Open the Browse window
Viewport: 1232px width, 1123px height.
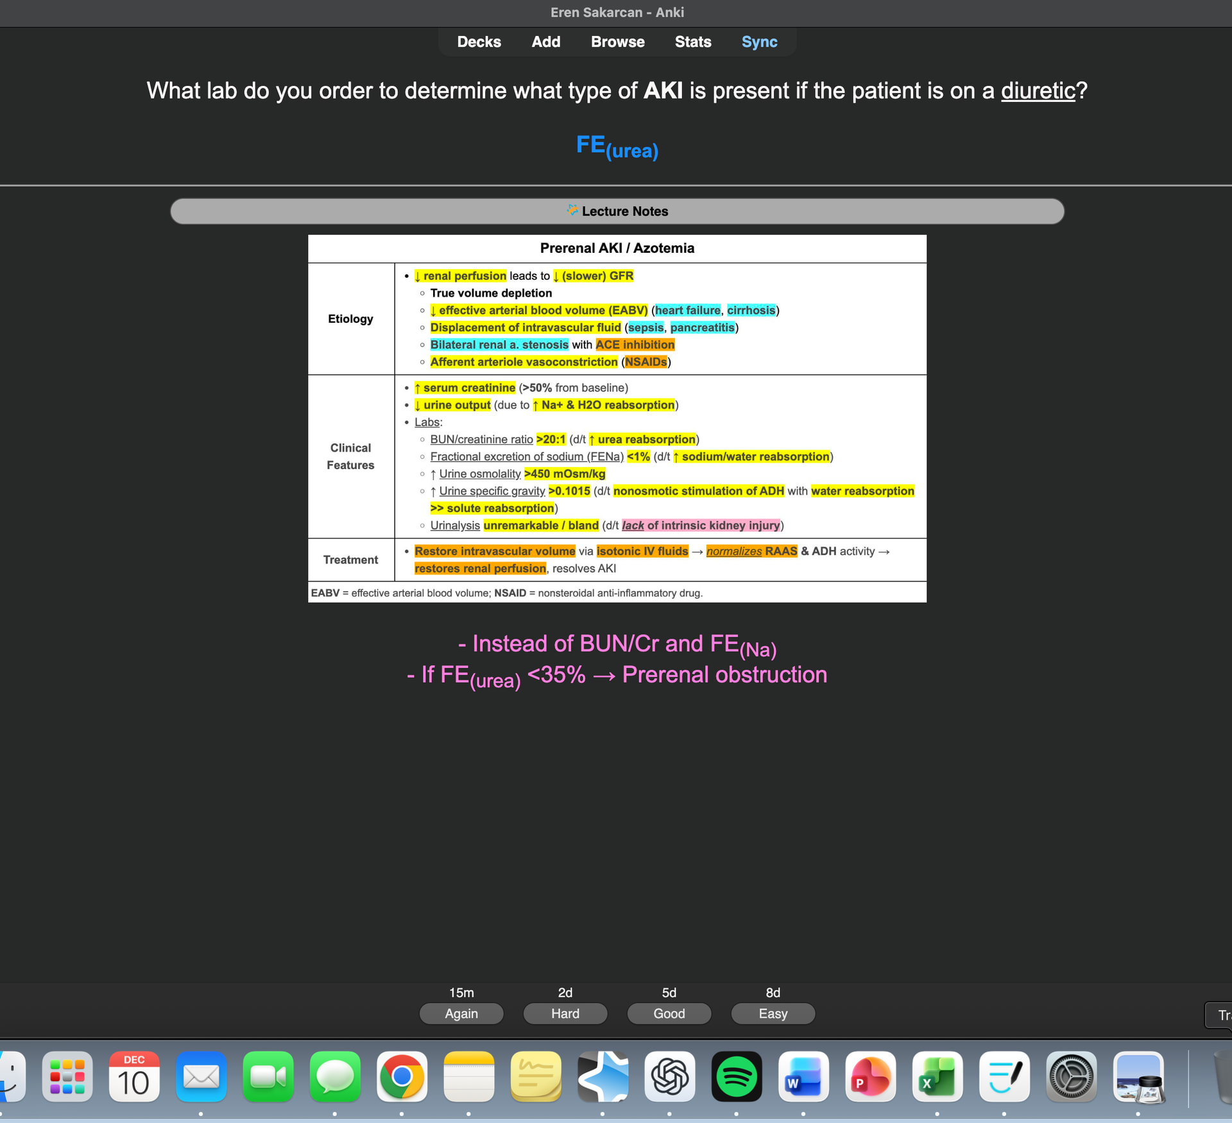pos(617,42)
